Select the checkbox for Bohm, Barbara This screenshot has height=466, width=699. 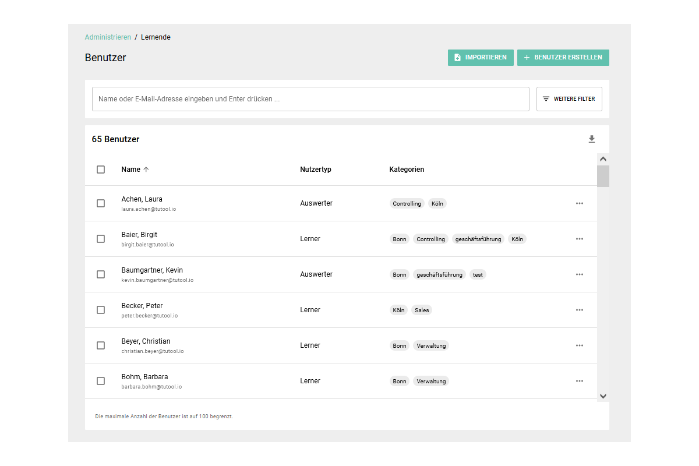tap(101, 381)
